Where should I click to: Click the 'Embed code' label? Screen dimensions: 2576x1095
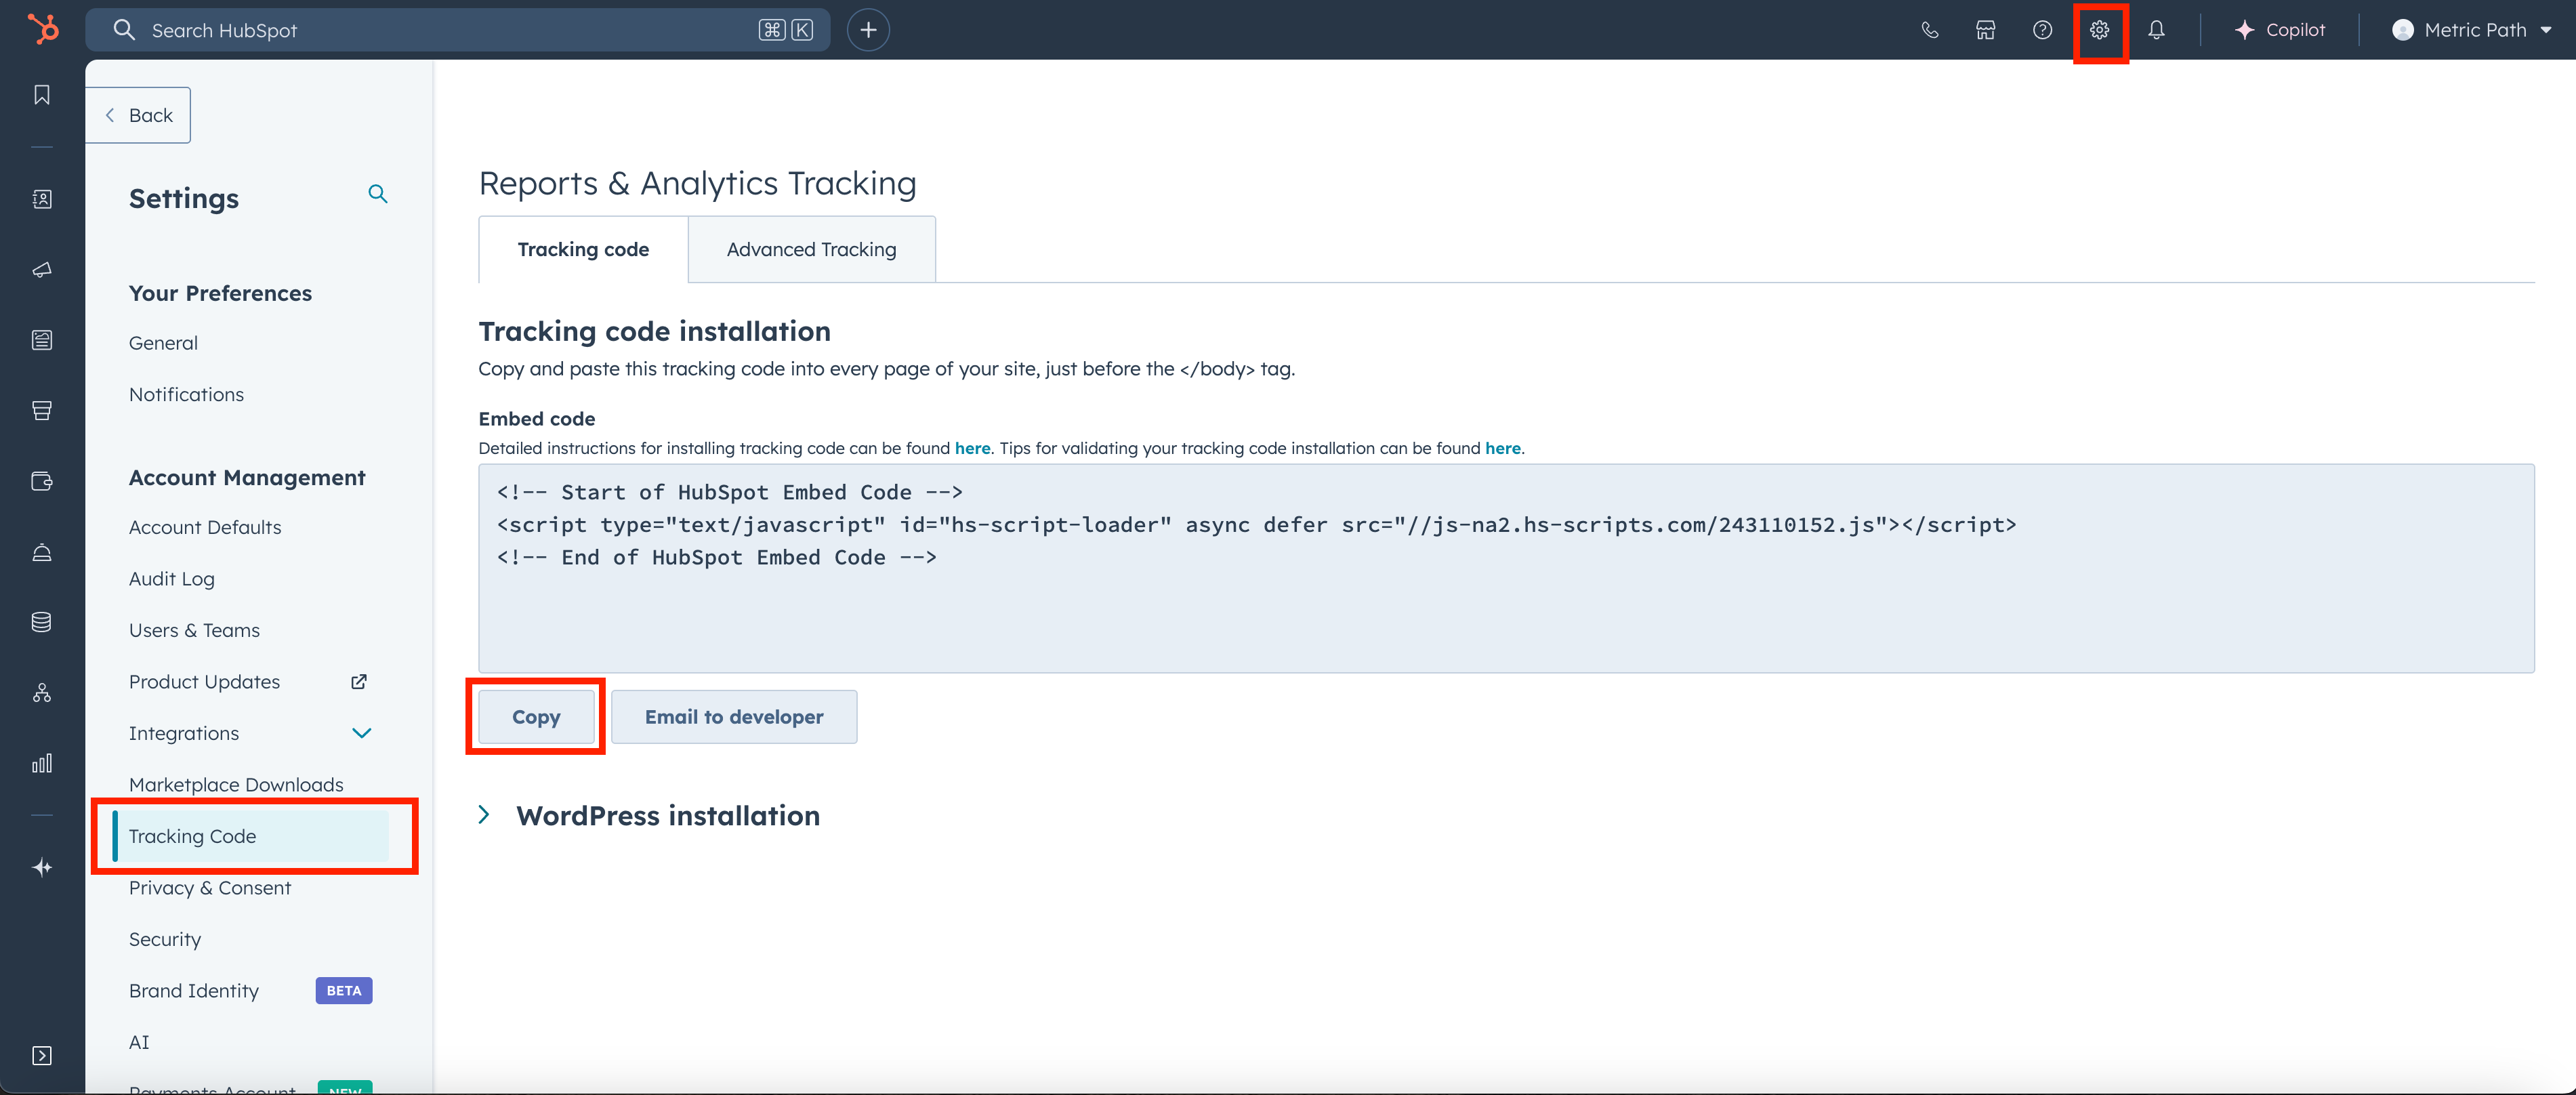[537, 419]
